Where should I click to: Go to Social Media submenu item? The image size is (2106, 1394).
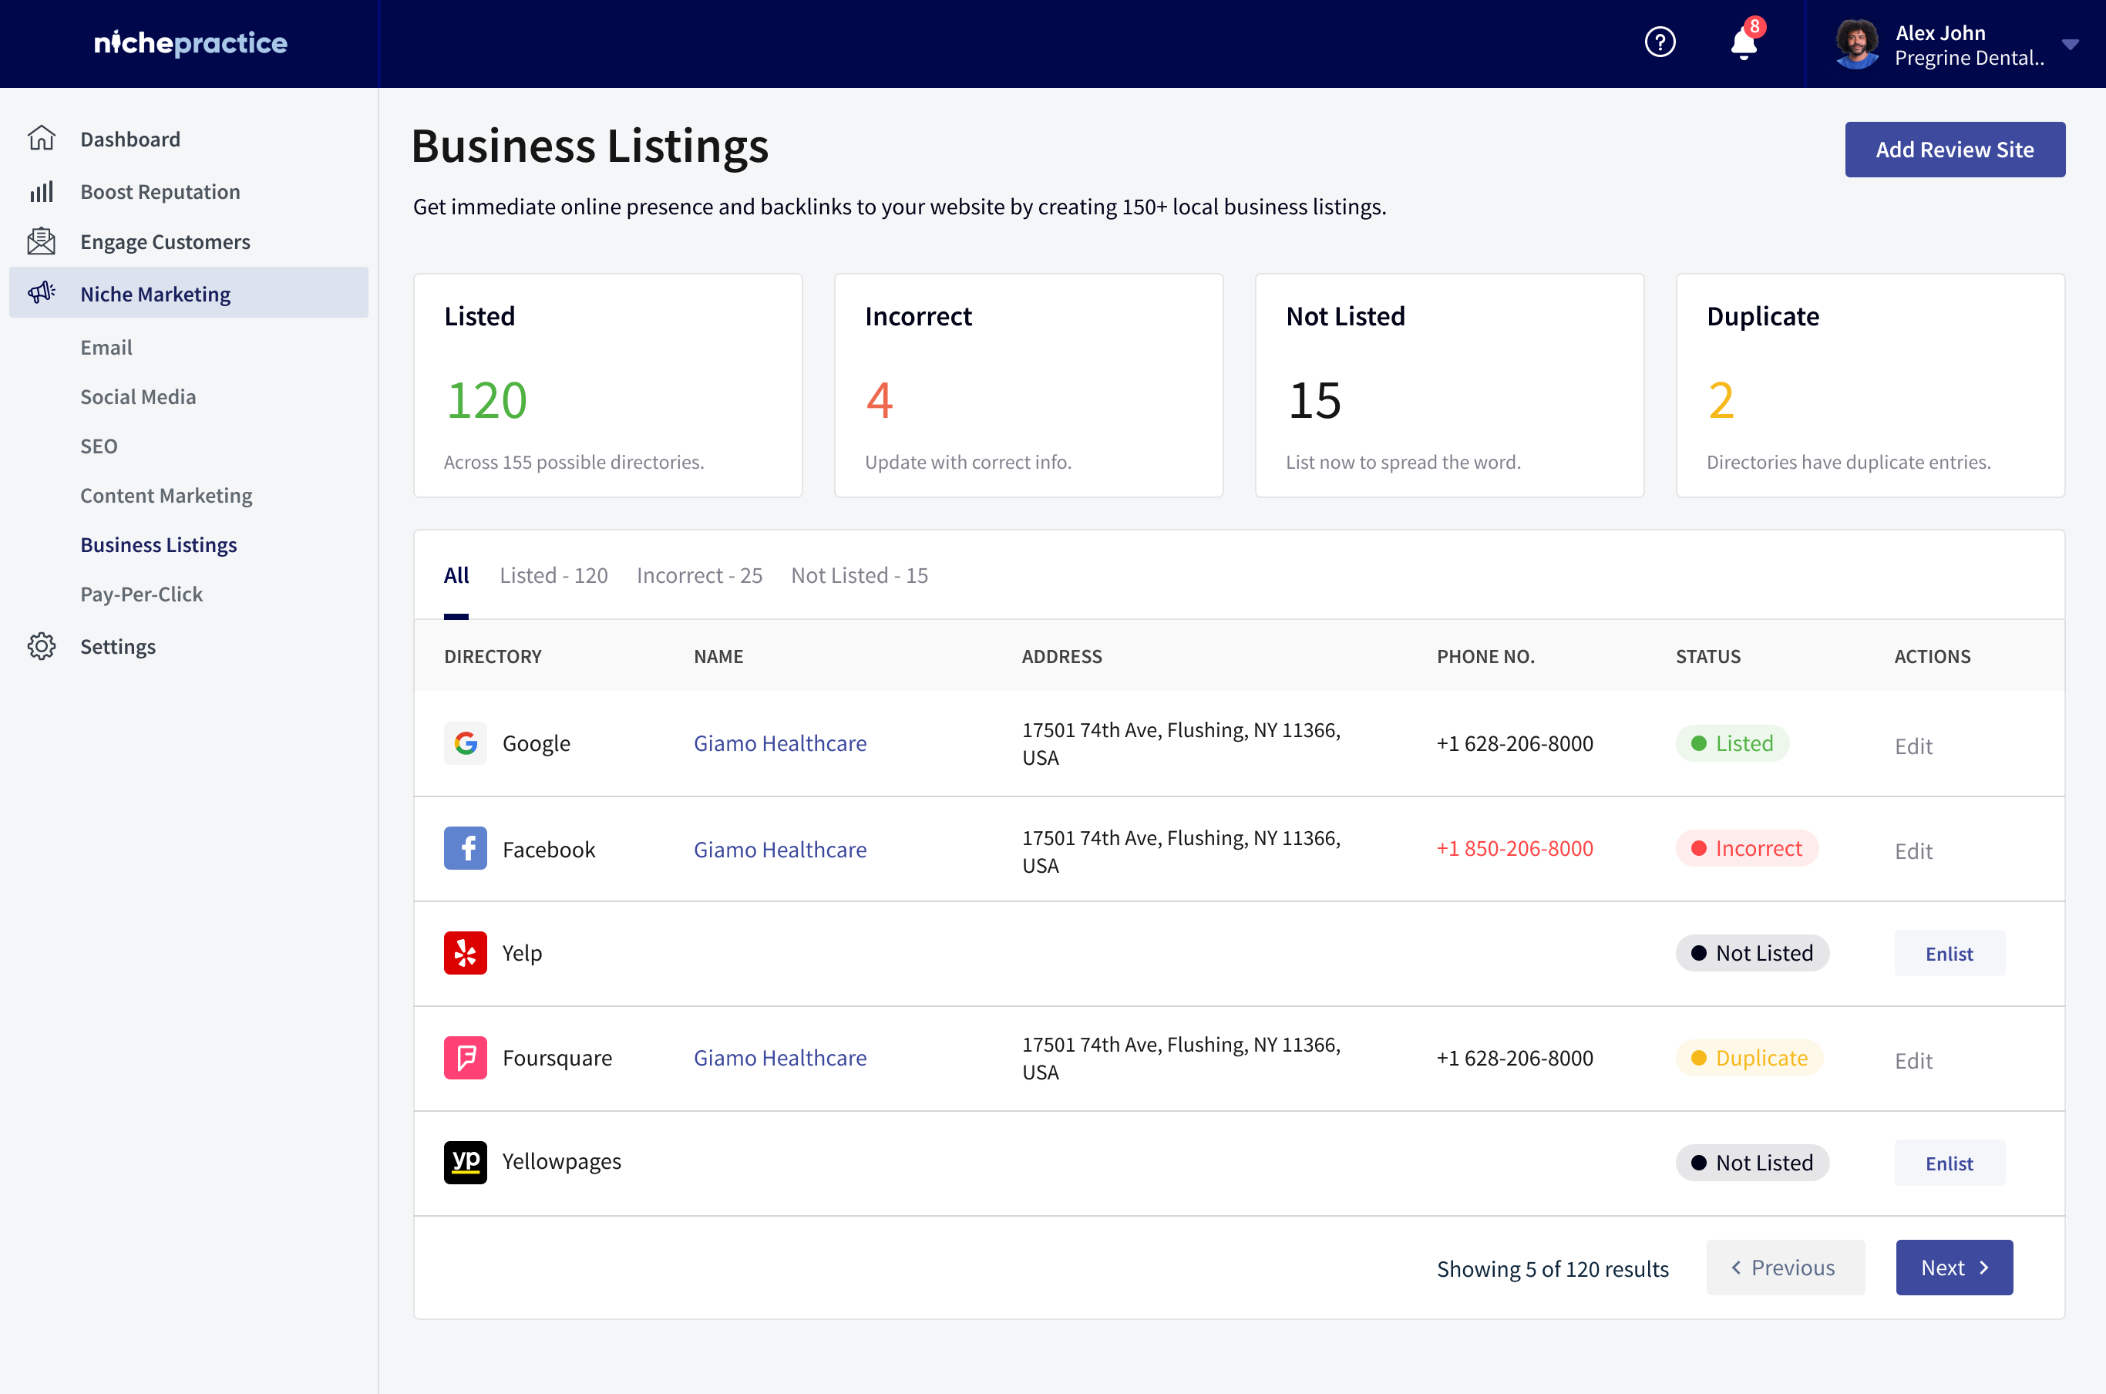click(138, 396)
